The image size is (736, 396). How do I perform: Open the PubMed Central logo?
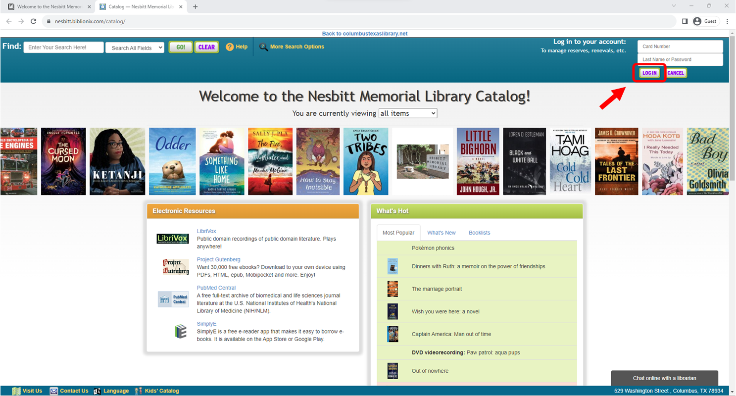pos(173,299)
